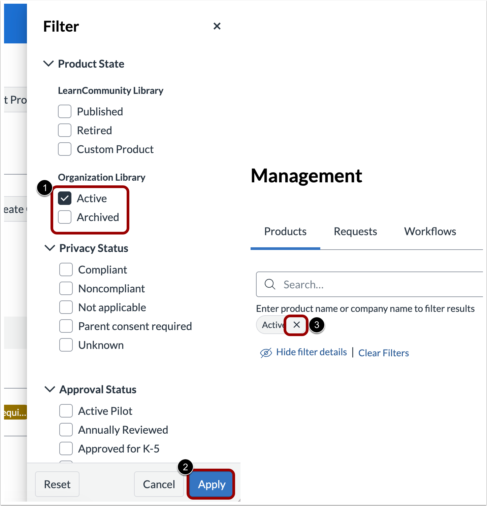This screenshot has width=487, height=506.
Task: Click the Active filter chip label
Action: pos(273,325)
